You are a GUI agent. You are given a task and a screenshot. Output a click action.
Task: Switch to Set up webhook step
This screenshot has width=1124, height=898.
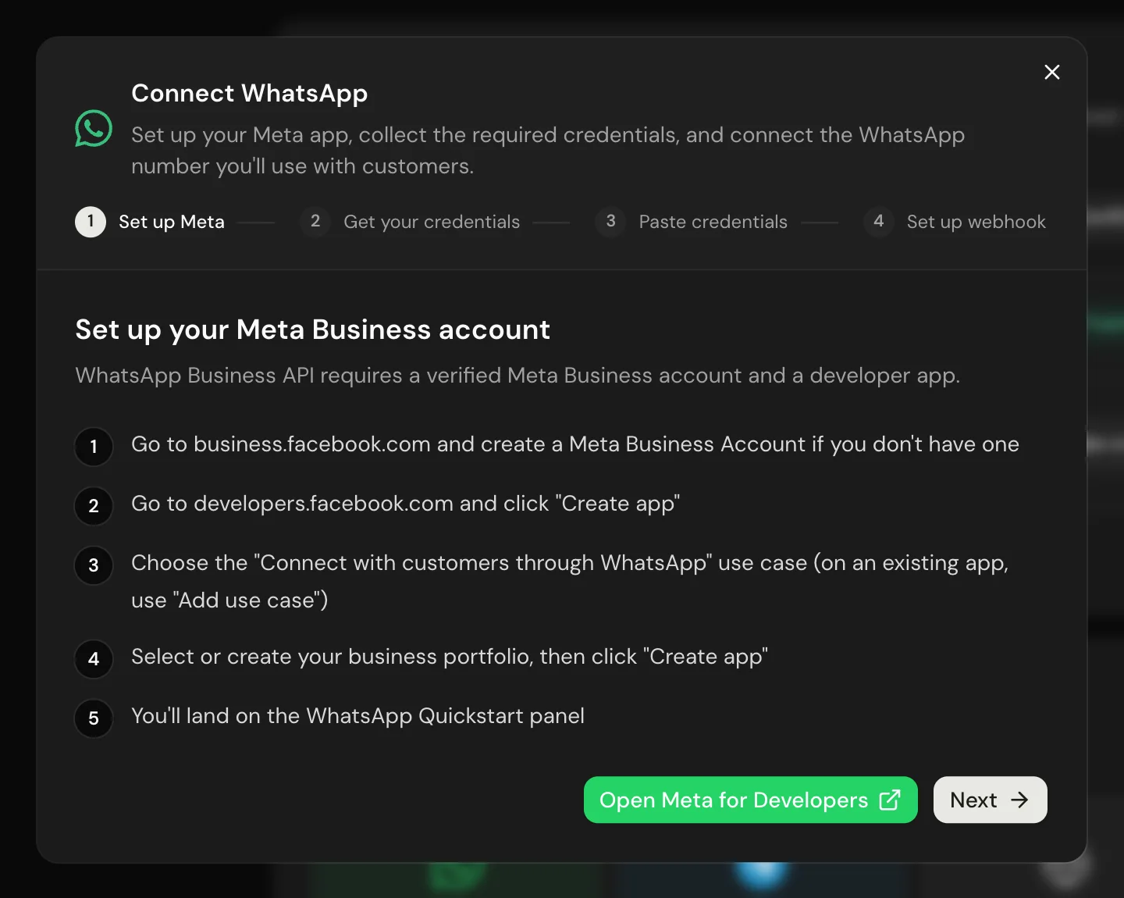pos(976,222)
